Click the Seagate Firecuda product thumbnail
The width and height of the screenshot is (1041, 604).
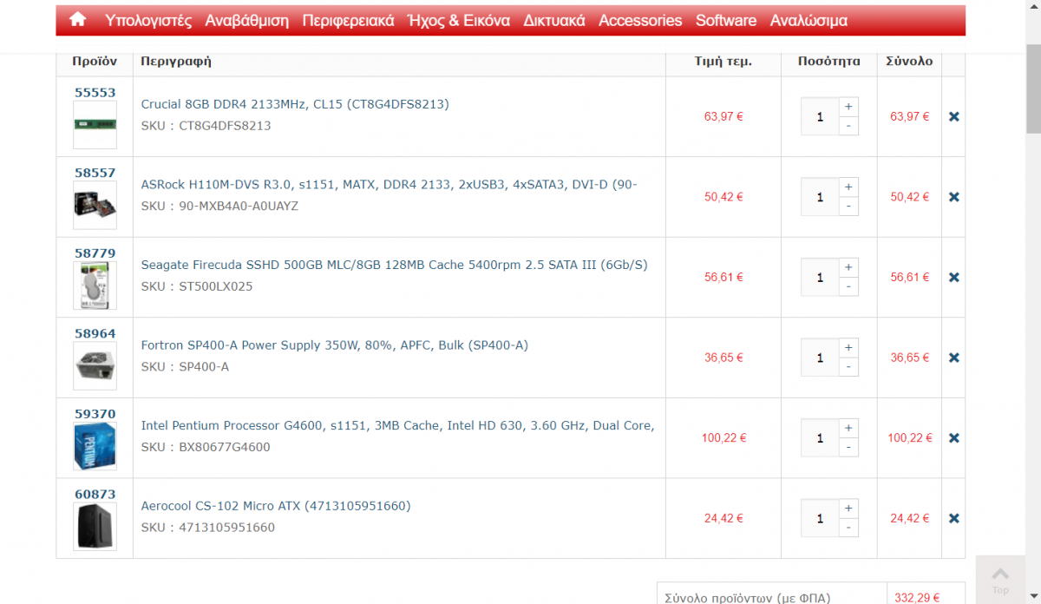click(x=95, y=286)
